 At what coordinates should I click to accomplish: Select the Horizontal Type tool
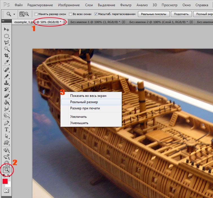6,129
